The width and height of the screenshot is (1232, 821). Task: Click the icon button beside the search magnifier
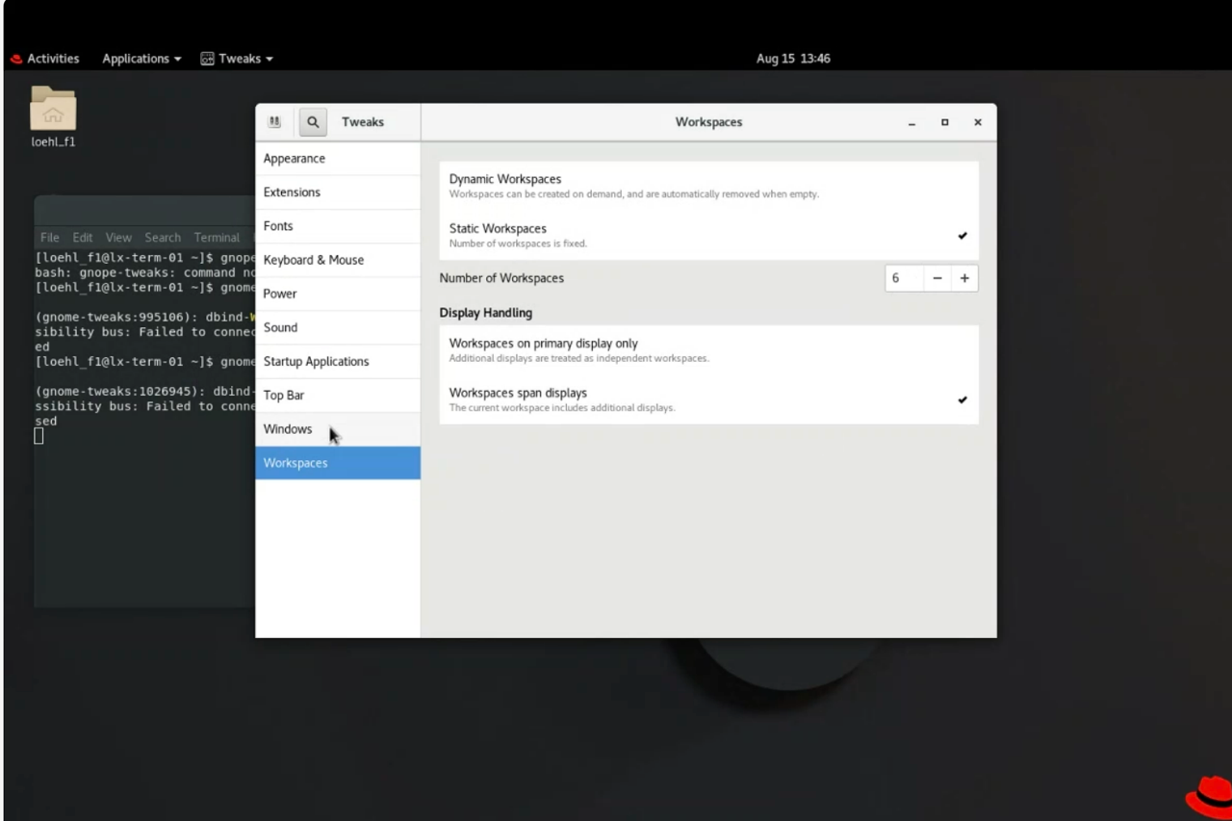coord(274,122)
